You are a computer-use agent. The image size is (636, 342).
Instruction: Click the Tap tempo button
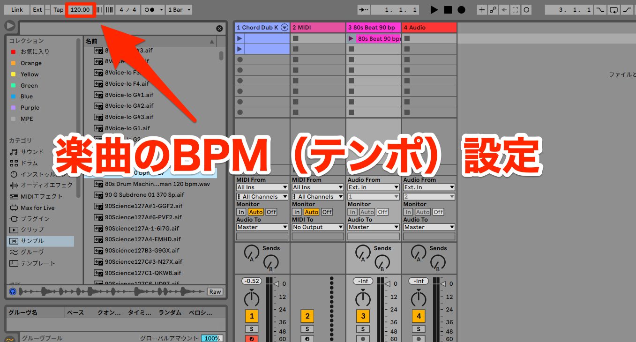(58, 9)
